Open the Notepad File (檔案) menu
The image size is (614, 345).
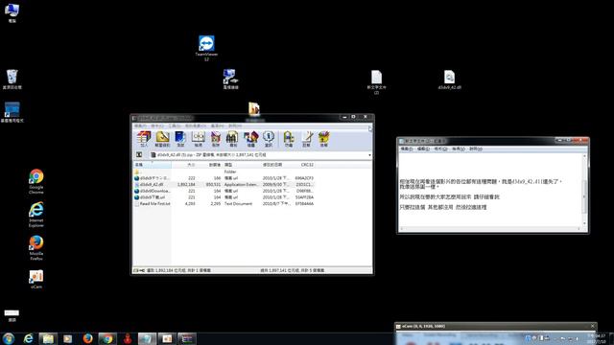[x=406, y=149]
